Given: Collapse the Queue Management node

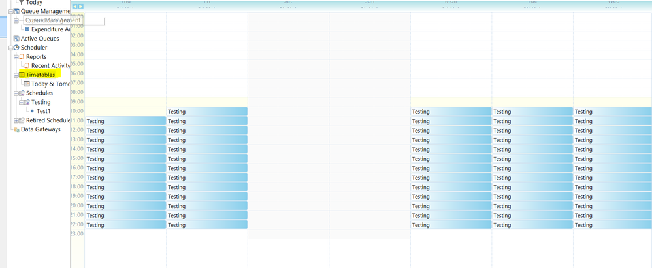Looking at the screenshot, I should pos(11,12).
